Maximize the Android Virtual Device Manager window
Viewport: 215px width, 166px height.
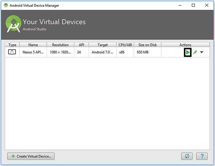pyautogui.click(x=193, y=5)
